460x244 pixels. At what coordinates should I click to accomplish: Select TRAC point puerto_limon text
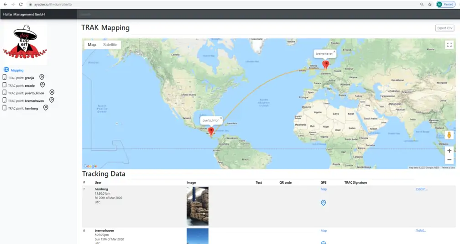(26, 93)
